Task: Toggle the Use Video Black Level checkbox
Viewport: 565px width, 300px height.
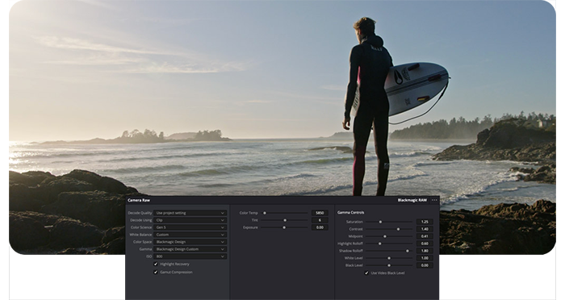Action: (x=366, y=273)
